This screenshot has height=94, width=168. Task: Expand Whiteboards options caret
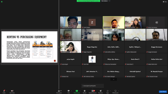(119, 91)
